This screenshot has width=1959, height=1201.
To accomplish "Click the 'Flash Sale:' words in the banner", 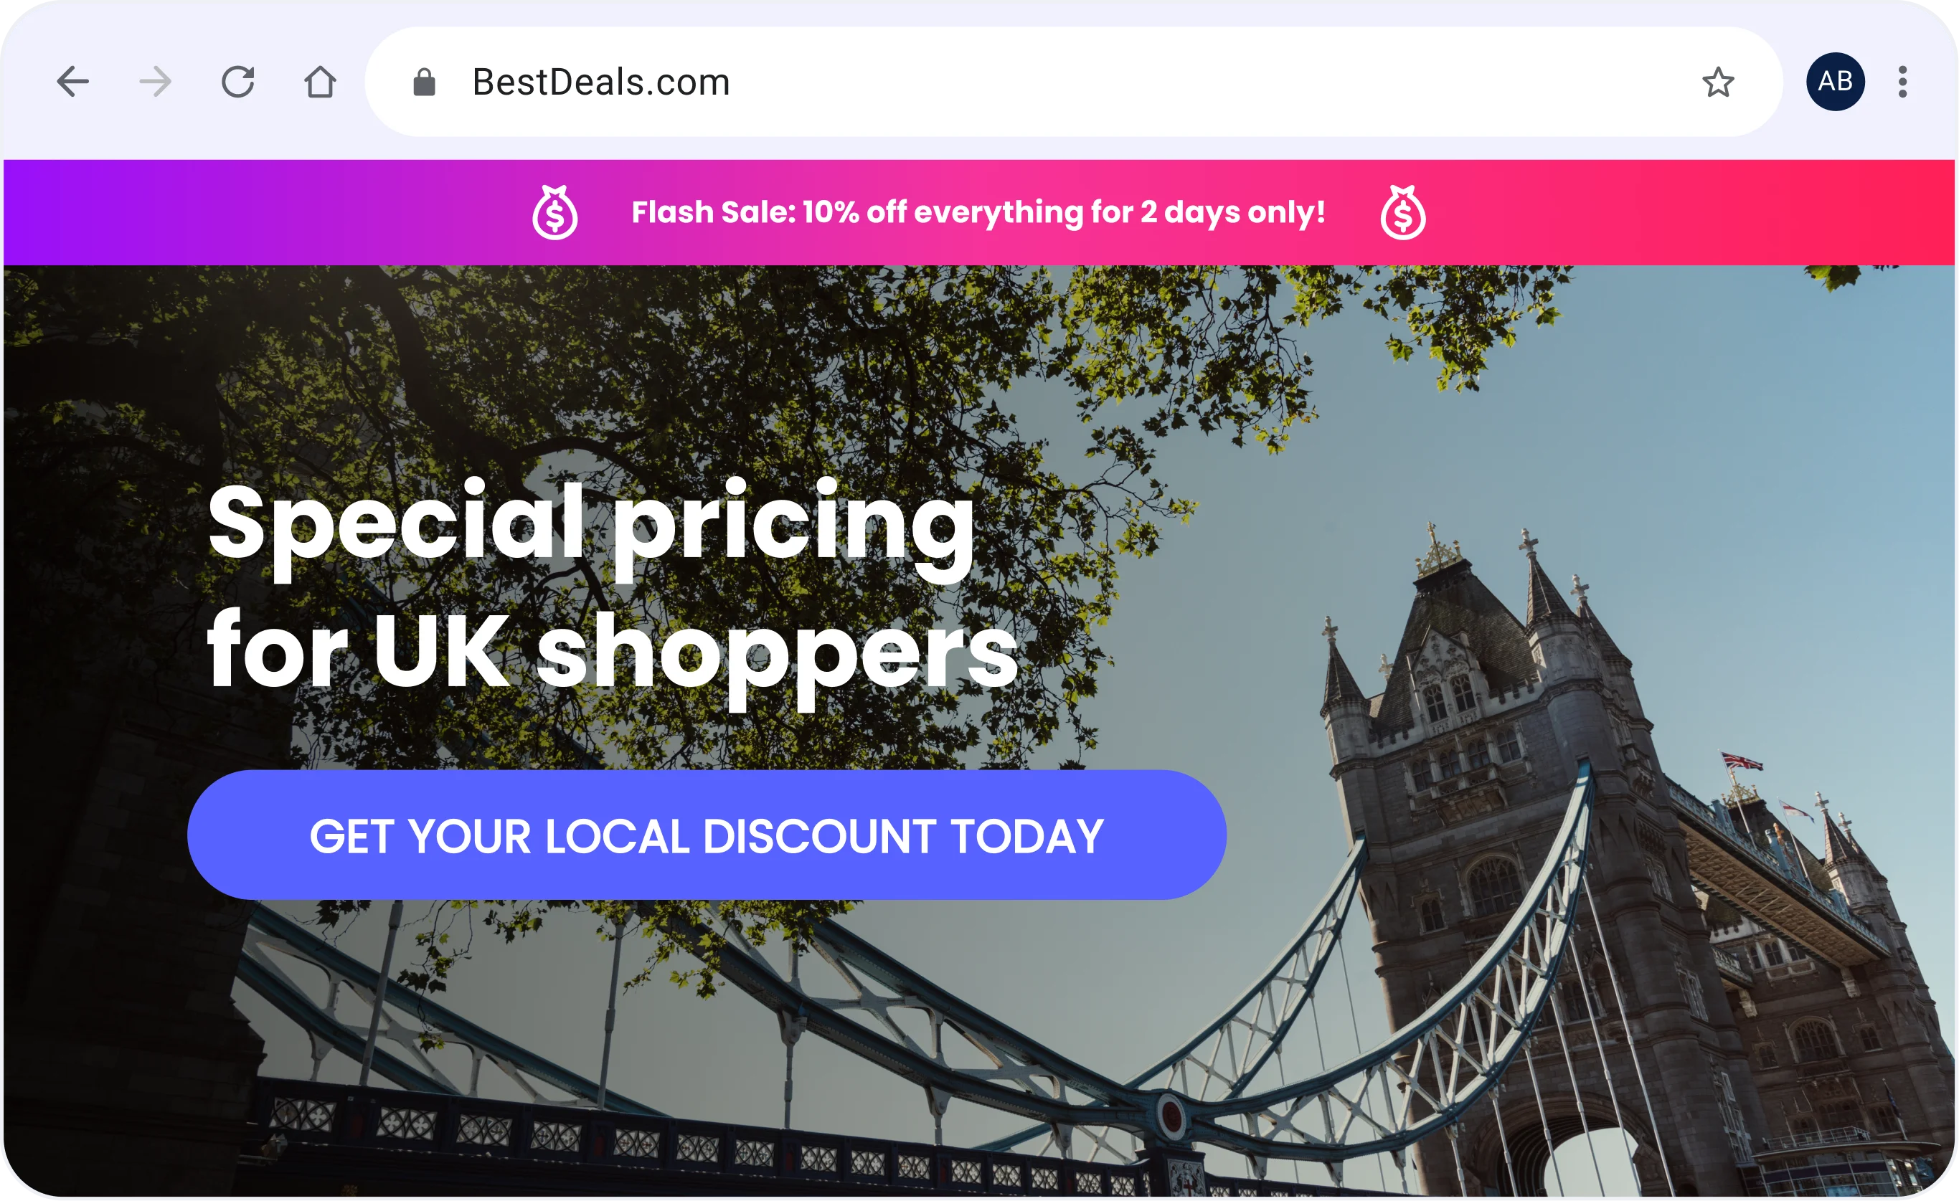I will click(713, 212).
